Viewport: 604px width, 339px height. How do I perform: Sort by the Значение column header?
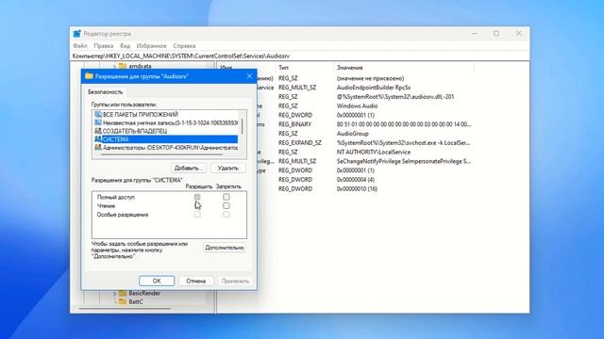pyautogui.click(x=350, y=67)
